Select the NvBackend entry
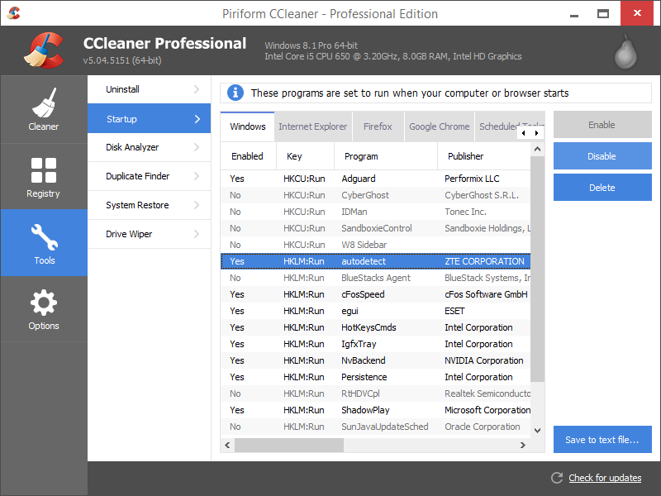Screen dimensions: 661x496 [x=375, y=360]
